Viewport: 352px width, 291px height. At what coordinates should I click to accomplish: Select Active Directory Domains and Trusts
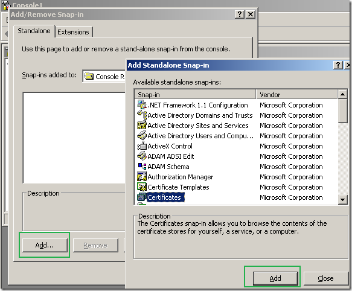[x=200, y=115]
